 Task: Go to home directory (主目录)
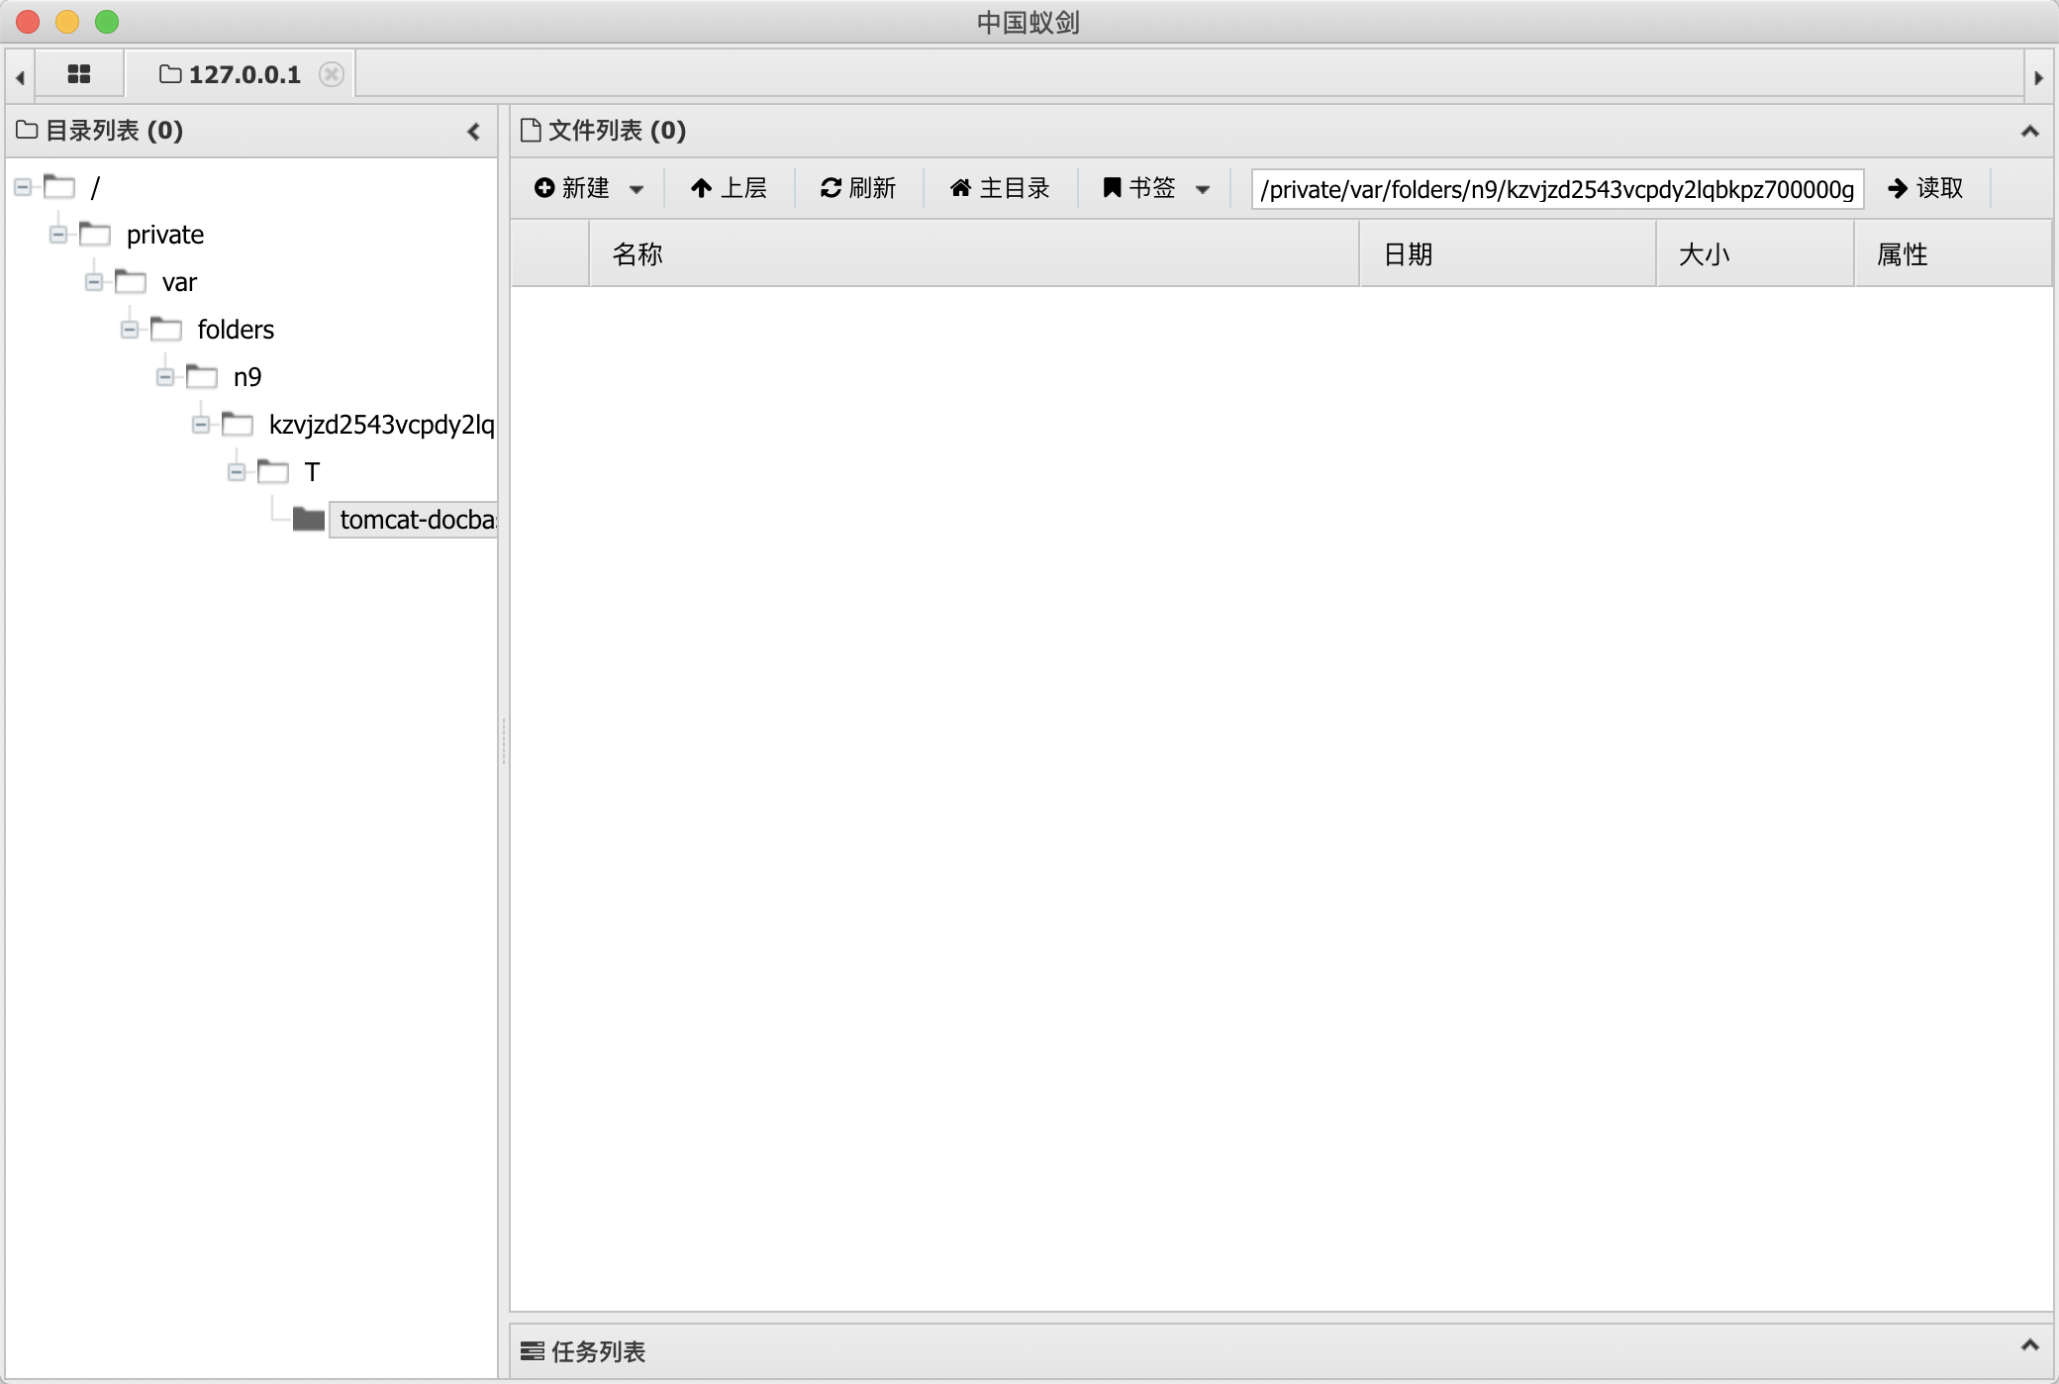pos(1000,188)
